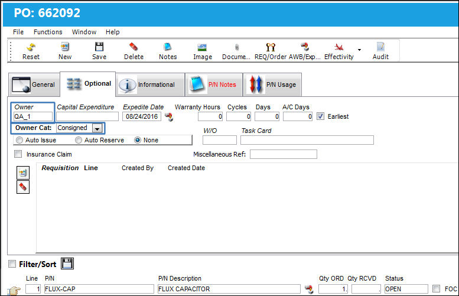Click the Created Date column header

186,168
